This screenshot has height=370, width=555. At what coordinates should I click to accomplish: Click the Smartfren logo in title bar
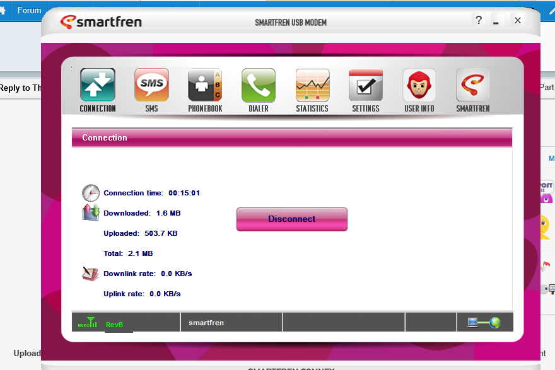[101, 22]
